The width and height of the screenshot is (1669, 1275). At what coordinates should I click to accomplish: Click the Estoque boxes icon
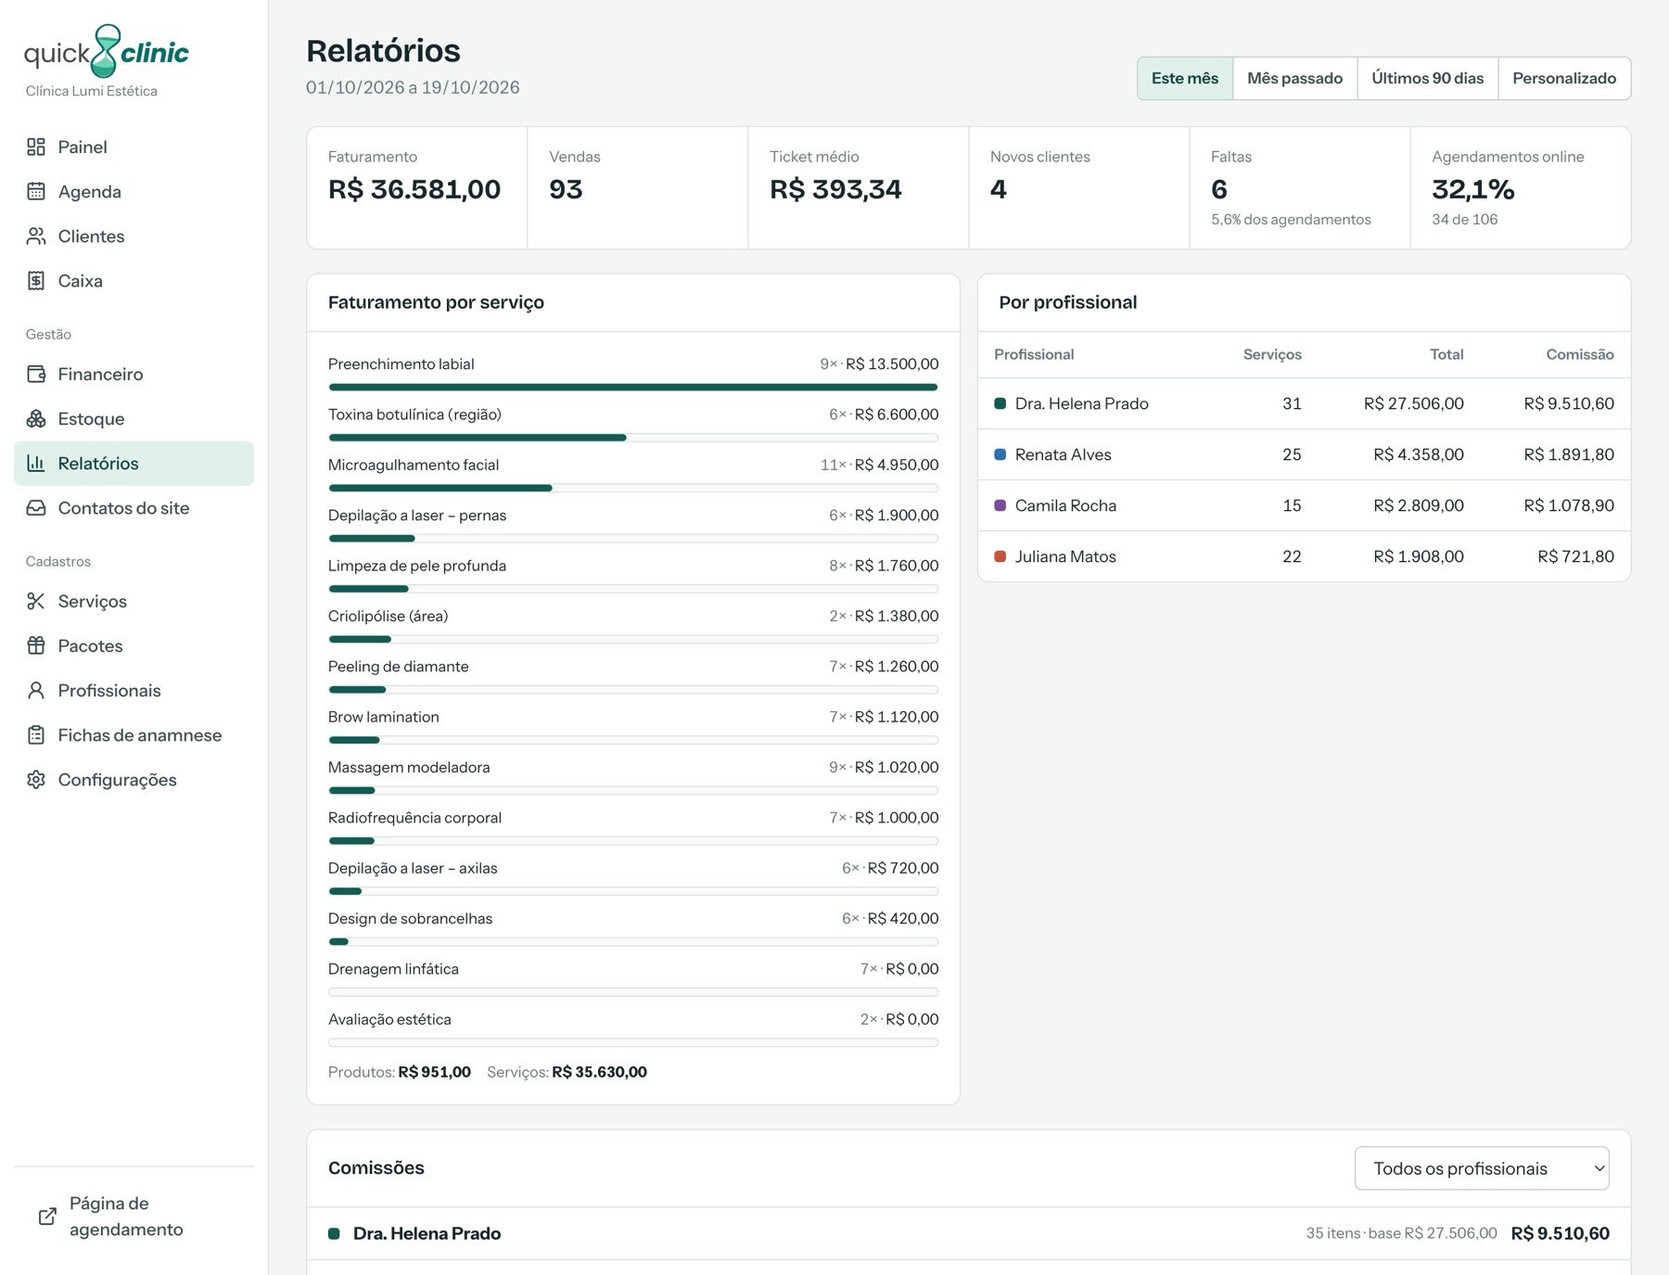(x=36, y=418)
